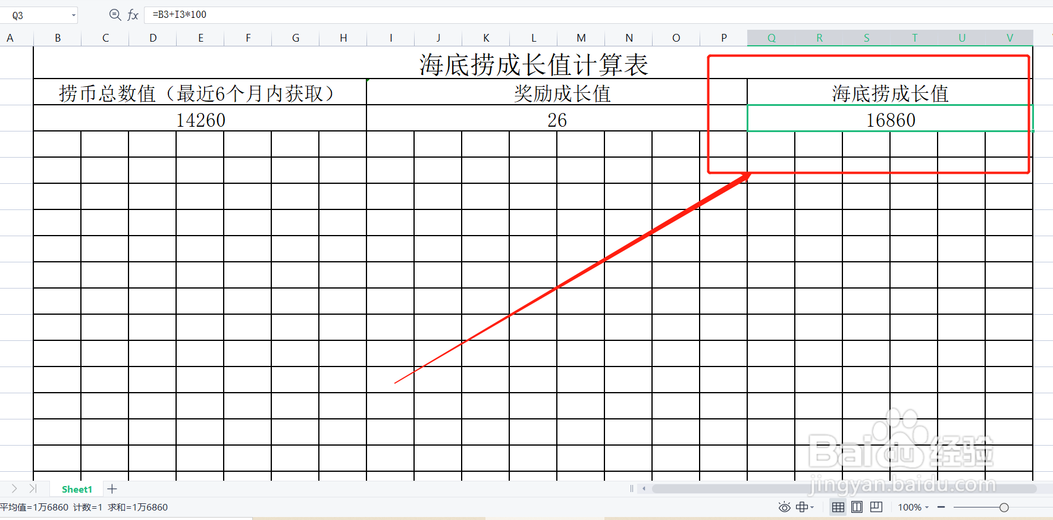1053x520 pixels.
Task: Click the scrollbar split handle
Action: pos(631,488)
